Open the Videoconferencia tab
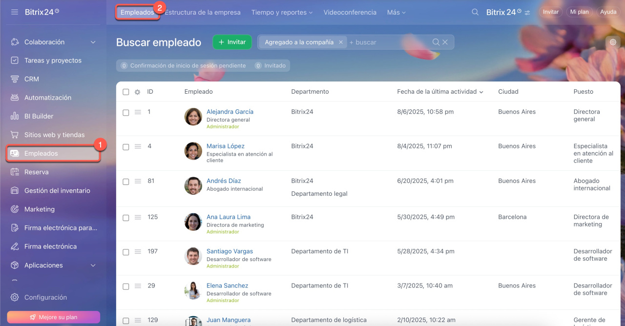The width and height of the screenshot is (625, 326). tap(350, 12)
